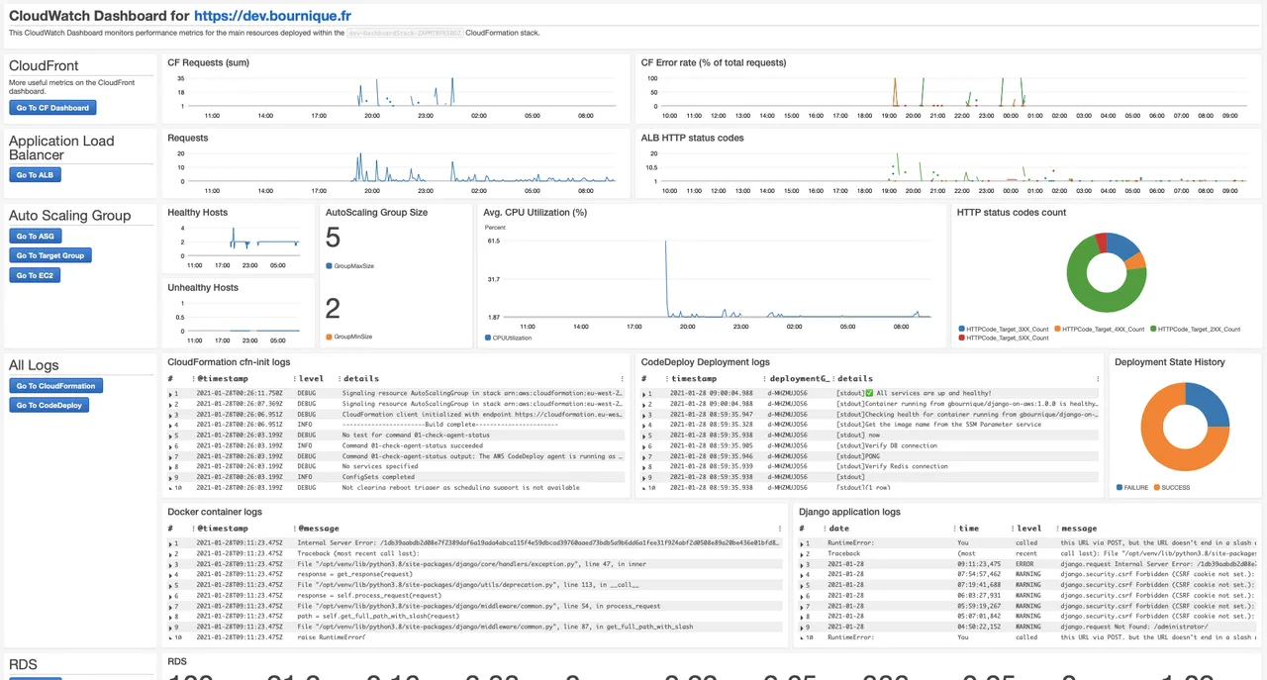Screen dimensions: 1267x680
Task: Click the Go To CloudFormation logs button
Action: 55,386
